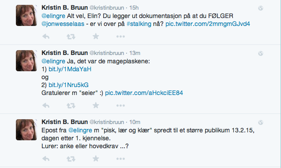This screenshot has height=168, width=281.
Task: Star the 13m Gratulerer tweet
Action: click(x=96, y=105)
